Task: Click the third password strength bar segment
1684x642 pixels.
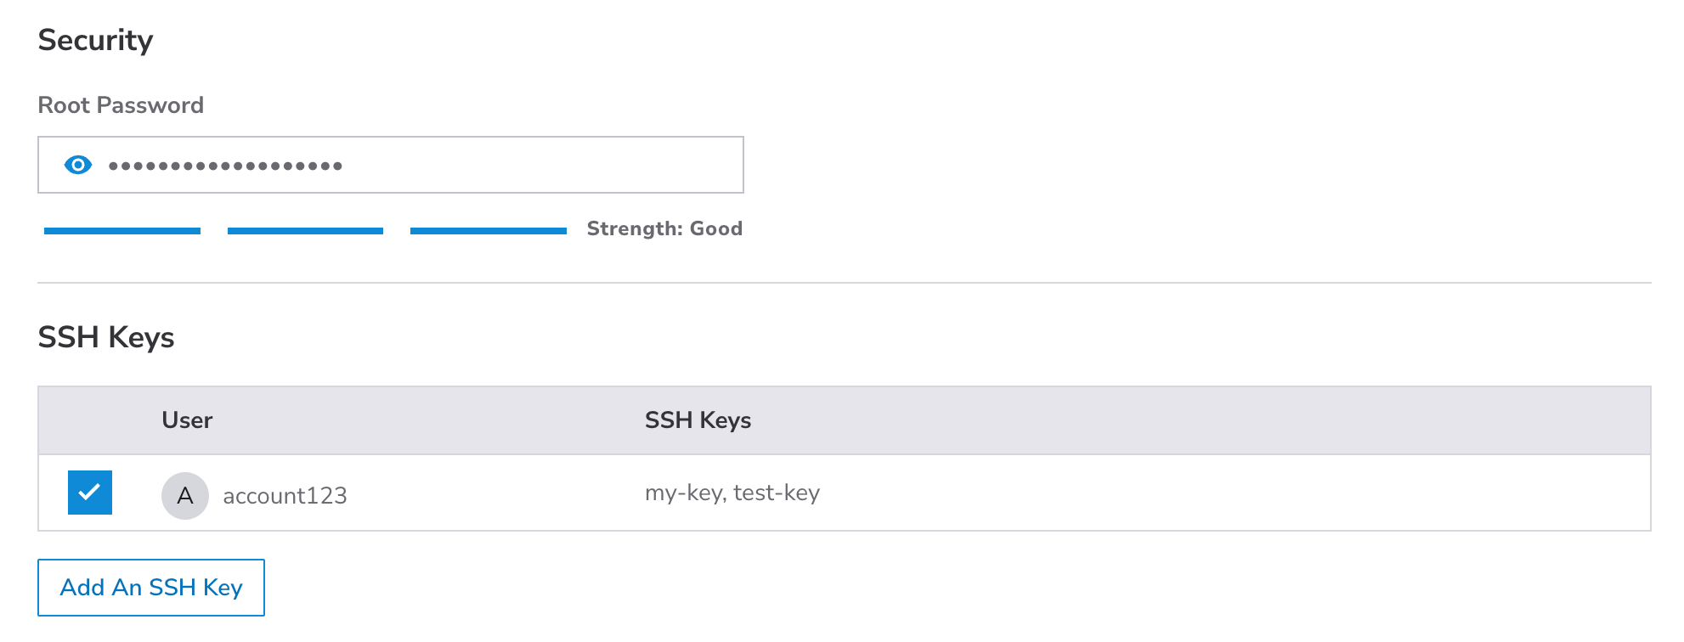Action: (x=489, y=230)
